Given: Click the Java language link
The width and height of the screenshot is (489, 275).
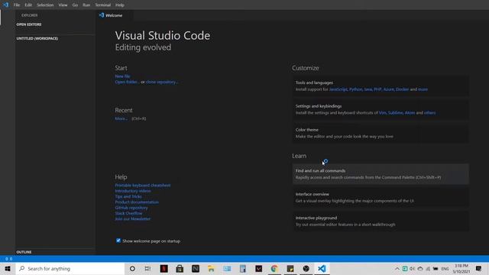Looking at the screenshot, I should tap(368, 89).
